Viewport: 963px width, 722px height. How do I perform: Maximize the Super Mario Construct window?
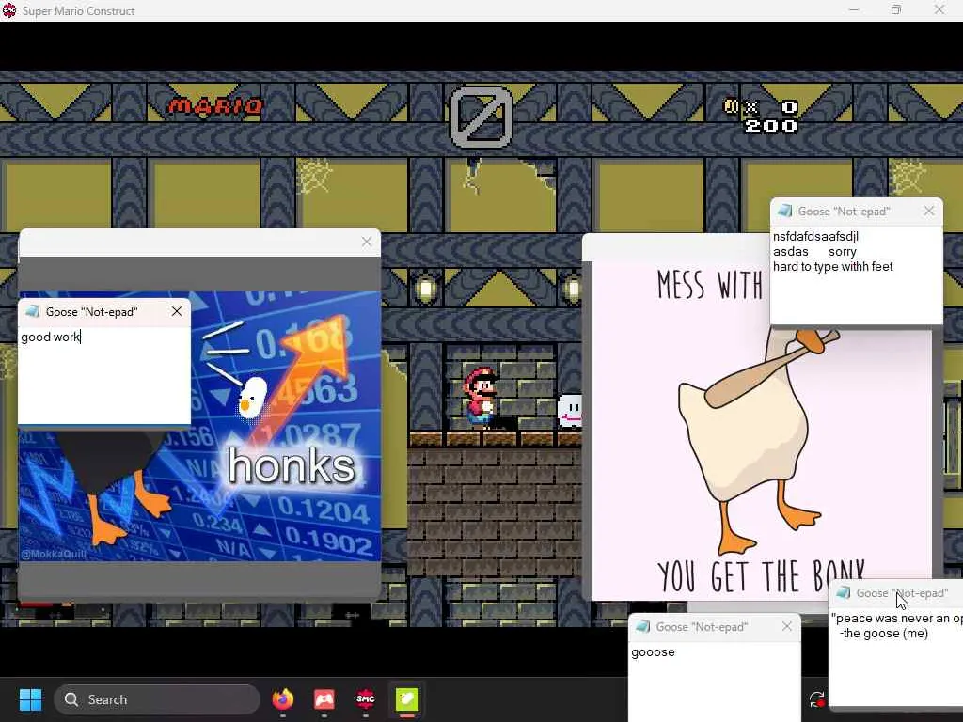pos(896,9)
